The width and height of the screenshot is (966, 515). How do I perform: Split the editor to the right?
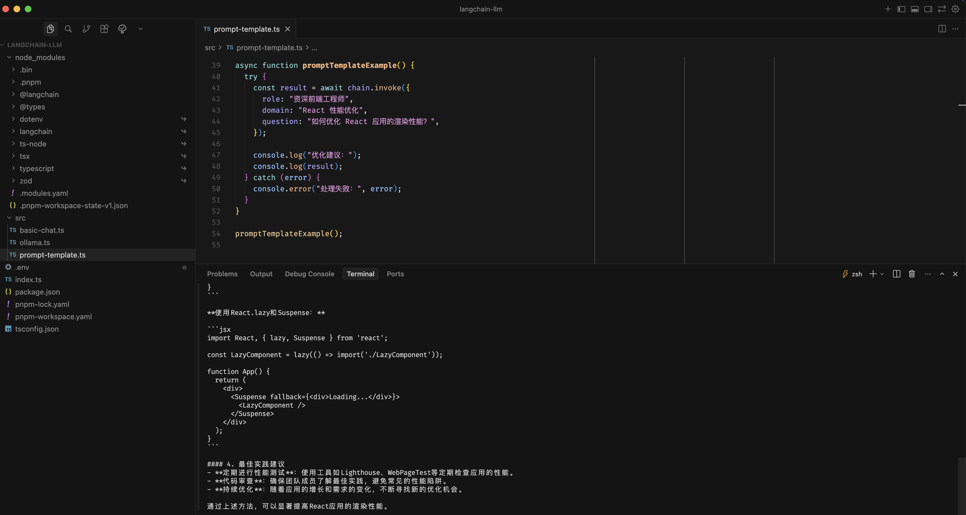pyautogui.click(x=942, y=29)
